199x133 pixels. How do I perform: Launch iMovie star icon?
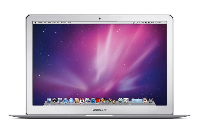point(109,101)
